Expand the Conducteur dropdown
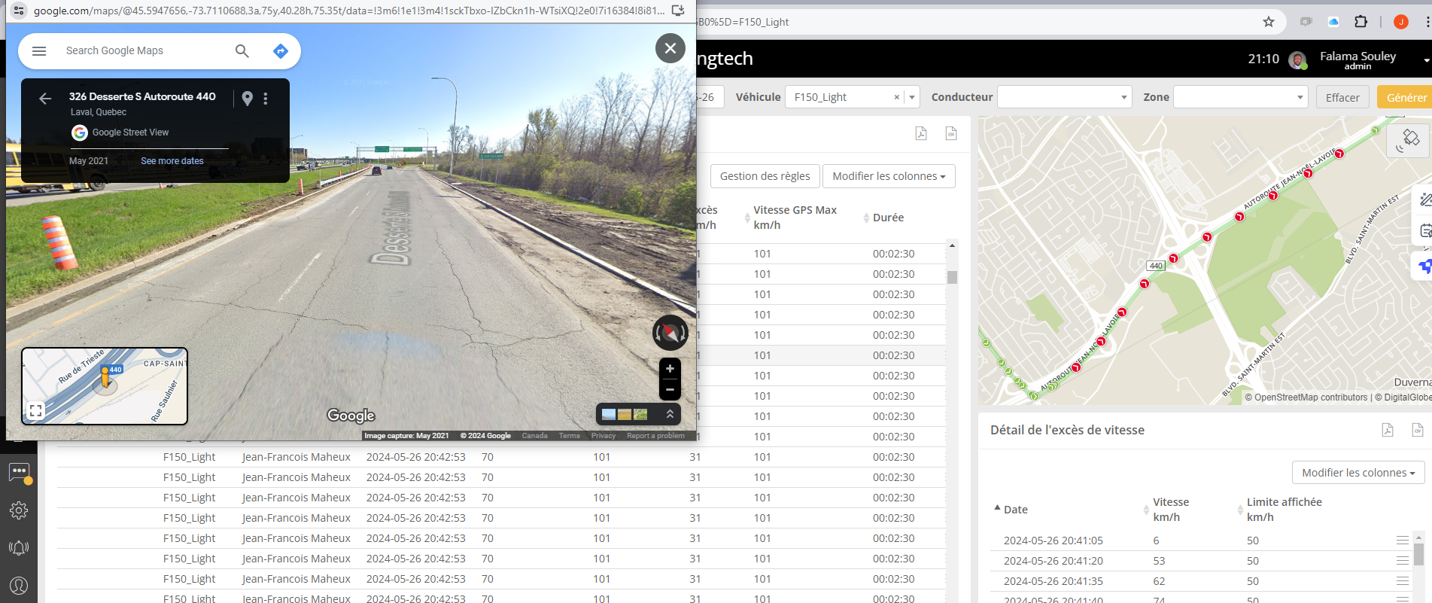 tap(1124, 97)
